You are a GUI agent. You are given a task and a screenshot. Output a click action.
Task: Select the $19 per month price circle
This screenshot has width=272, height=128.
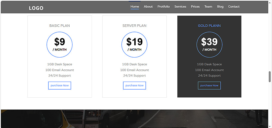pos(134,45)
